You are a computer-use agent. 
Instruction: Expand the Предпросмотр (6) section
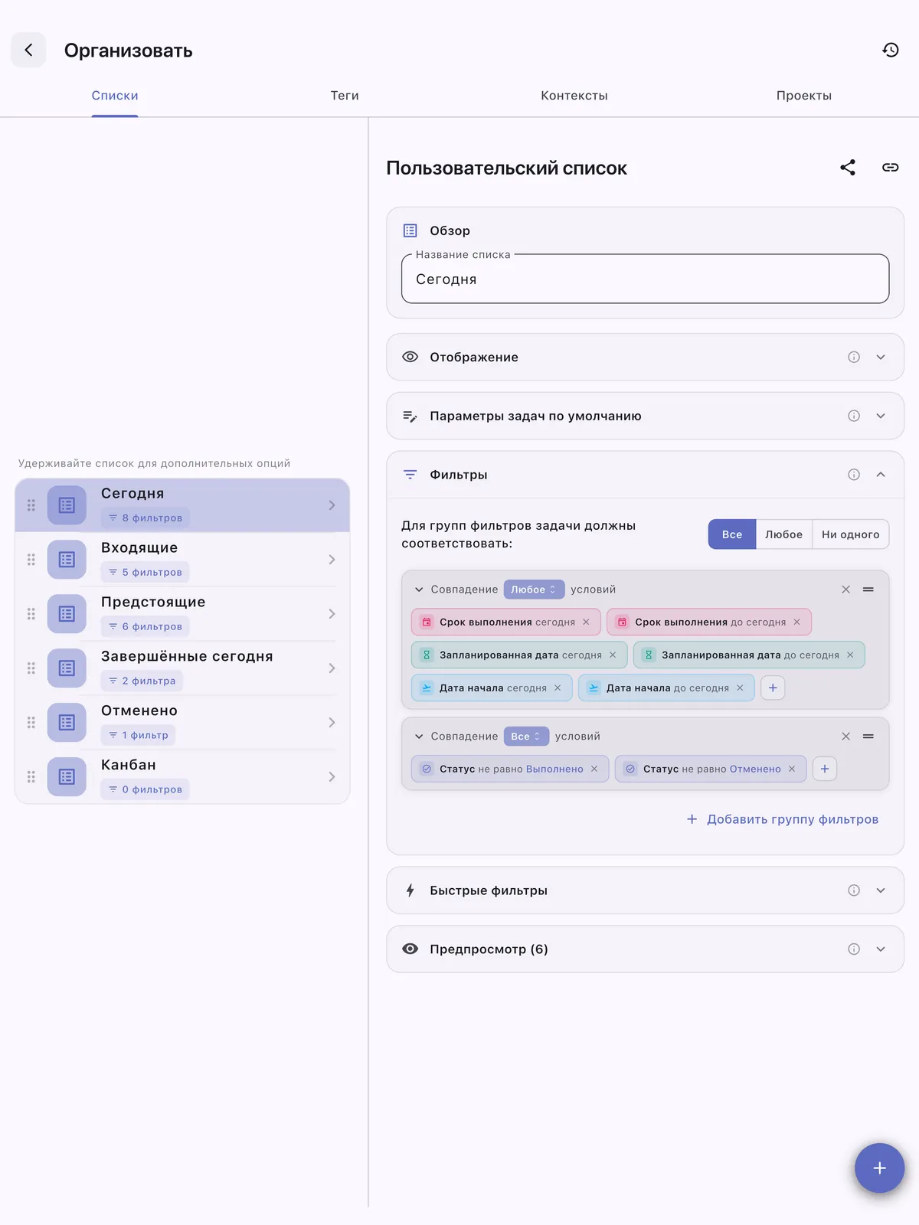(881, 949)
